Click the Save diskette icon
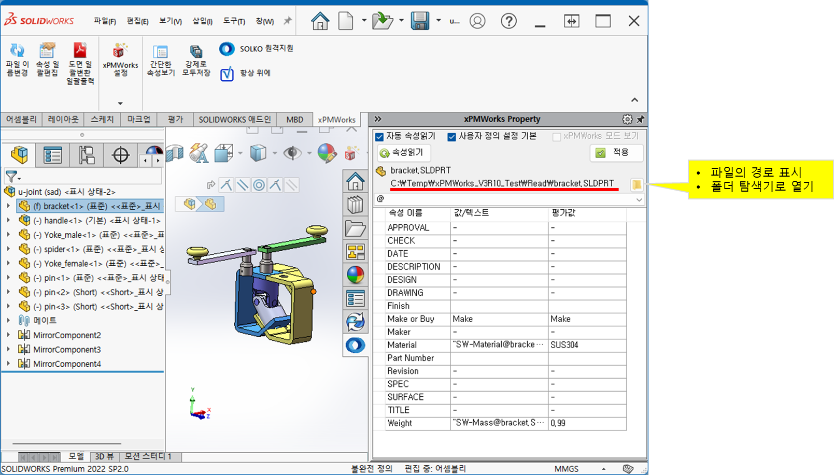The height and width of the screenshot is (475, 834). (420, 21)
